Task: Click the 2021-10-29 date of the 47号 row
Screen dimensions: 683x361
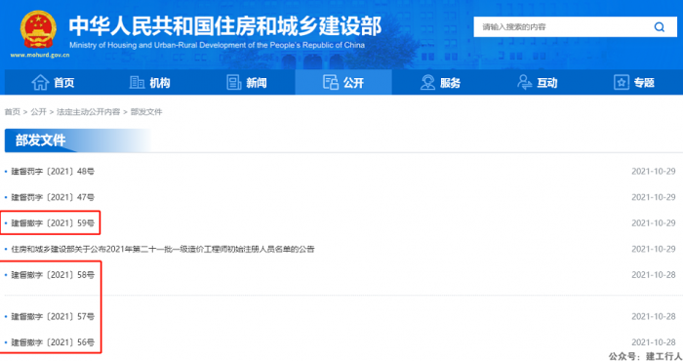Action: click(654, 197)
